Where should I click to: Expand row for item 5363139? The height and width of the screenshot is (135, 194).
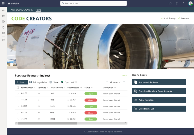pyautogui.click(x=18, y=113)
